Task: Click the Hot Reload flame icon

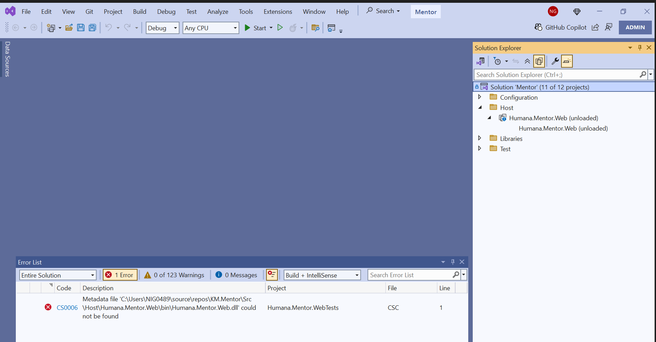Action: click(x=293, y=28)
